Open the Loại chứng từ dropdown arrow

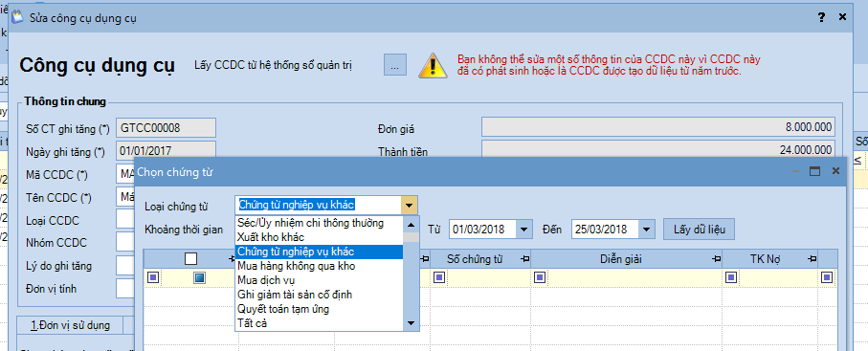click(x=409, y=206)
